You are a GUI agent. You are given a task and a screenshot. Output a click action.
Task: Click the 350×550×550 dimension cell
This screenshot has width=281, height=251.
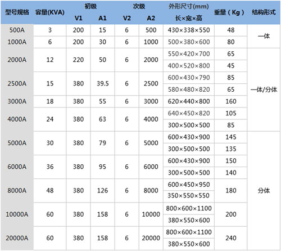[x=189, y=195]
